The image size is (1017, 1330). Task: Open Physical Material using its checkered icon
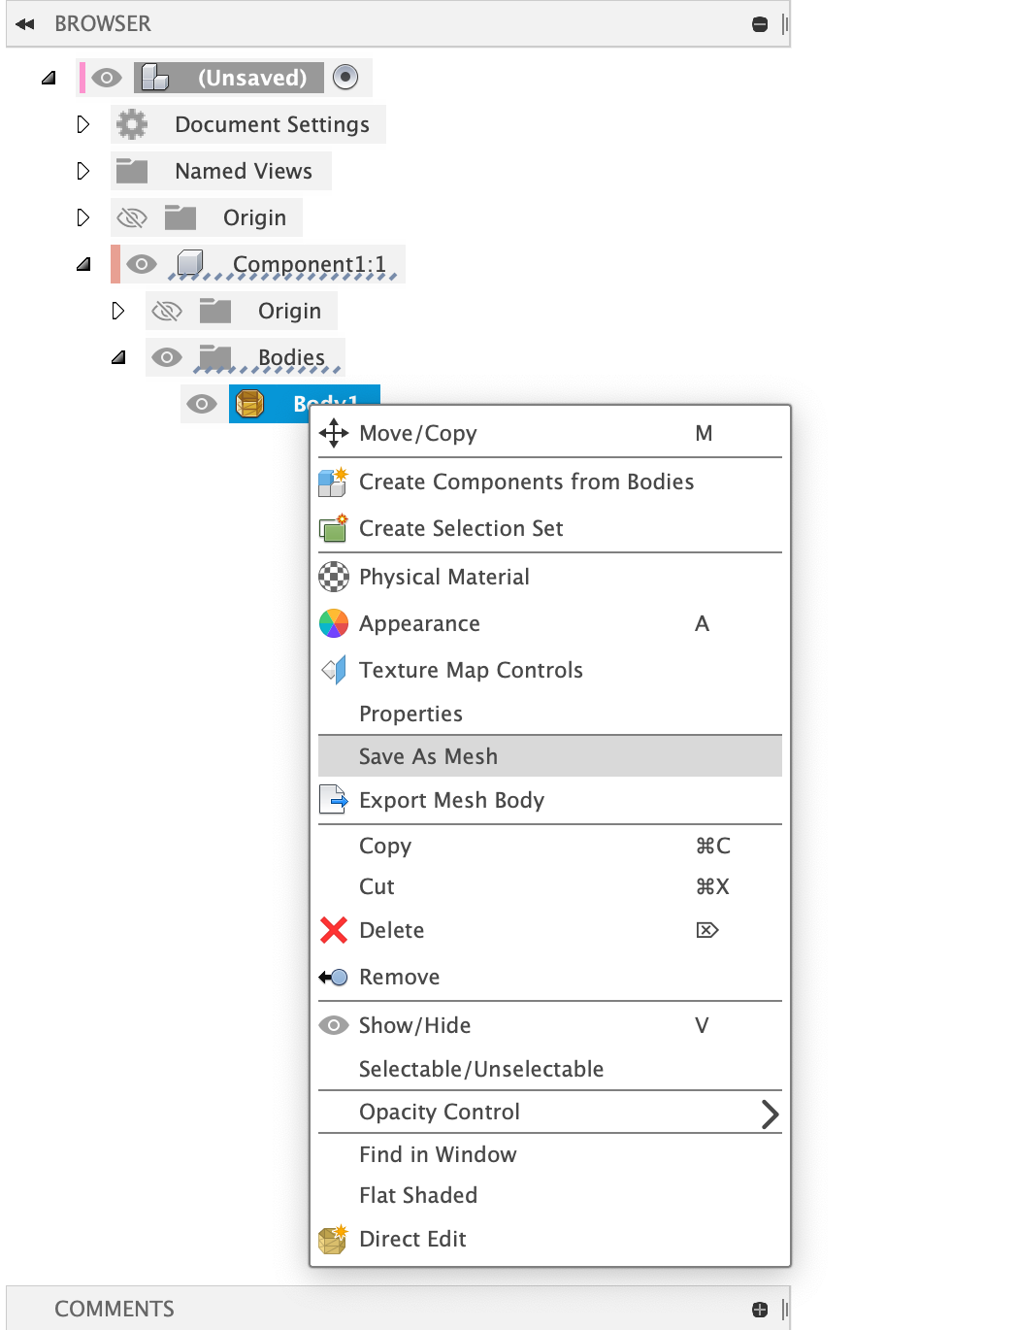coord(334,577)
